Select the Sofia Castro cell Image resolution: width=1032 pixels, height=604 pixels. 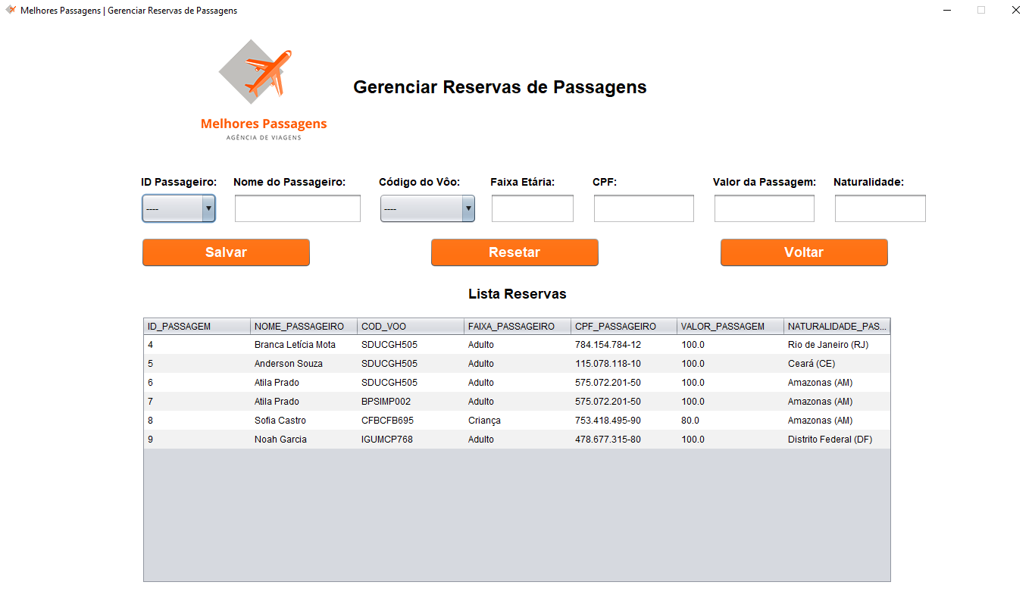tap(304, 421)
